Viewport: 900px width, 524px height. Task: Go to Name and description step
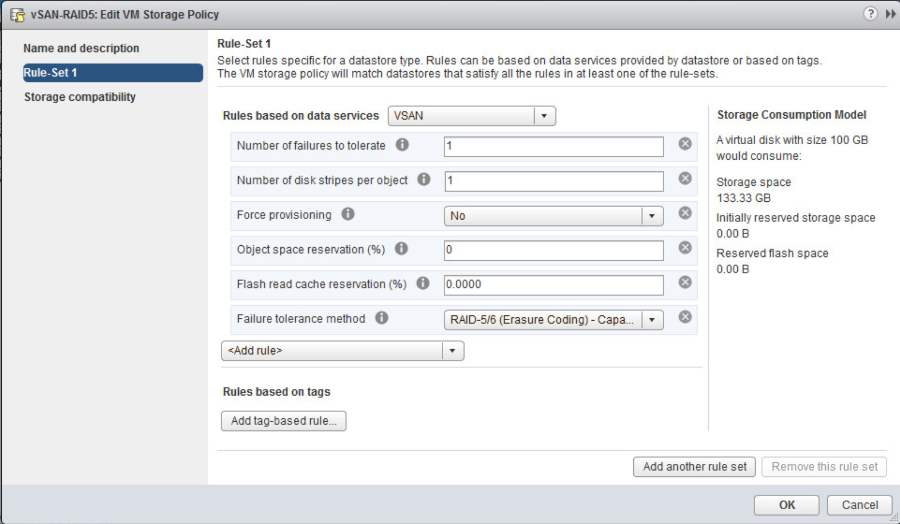pyautogui.click(x=81, y=48)
